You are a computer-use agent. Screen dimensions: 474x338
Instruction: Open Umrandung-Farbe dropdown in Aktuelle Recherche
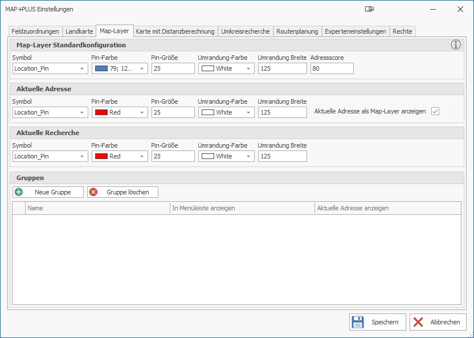point(249,156)
